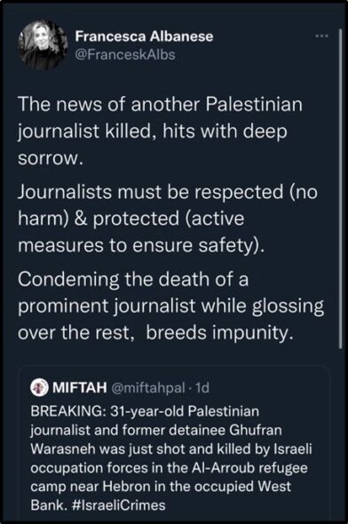Click the name 'Ghufran' in the quoted tweet
Screen dimensions: 348x524
[256, 430]
